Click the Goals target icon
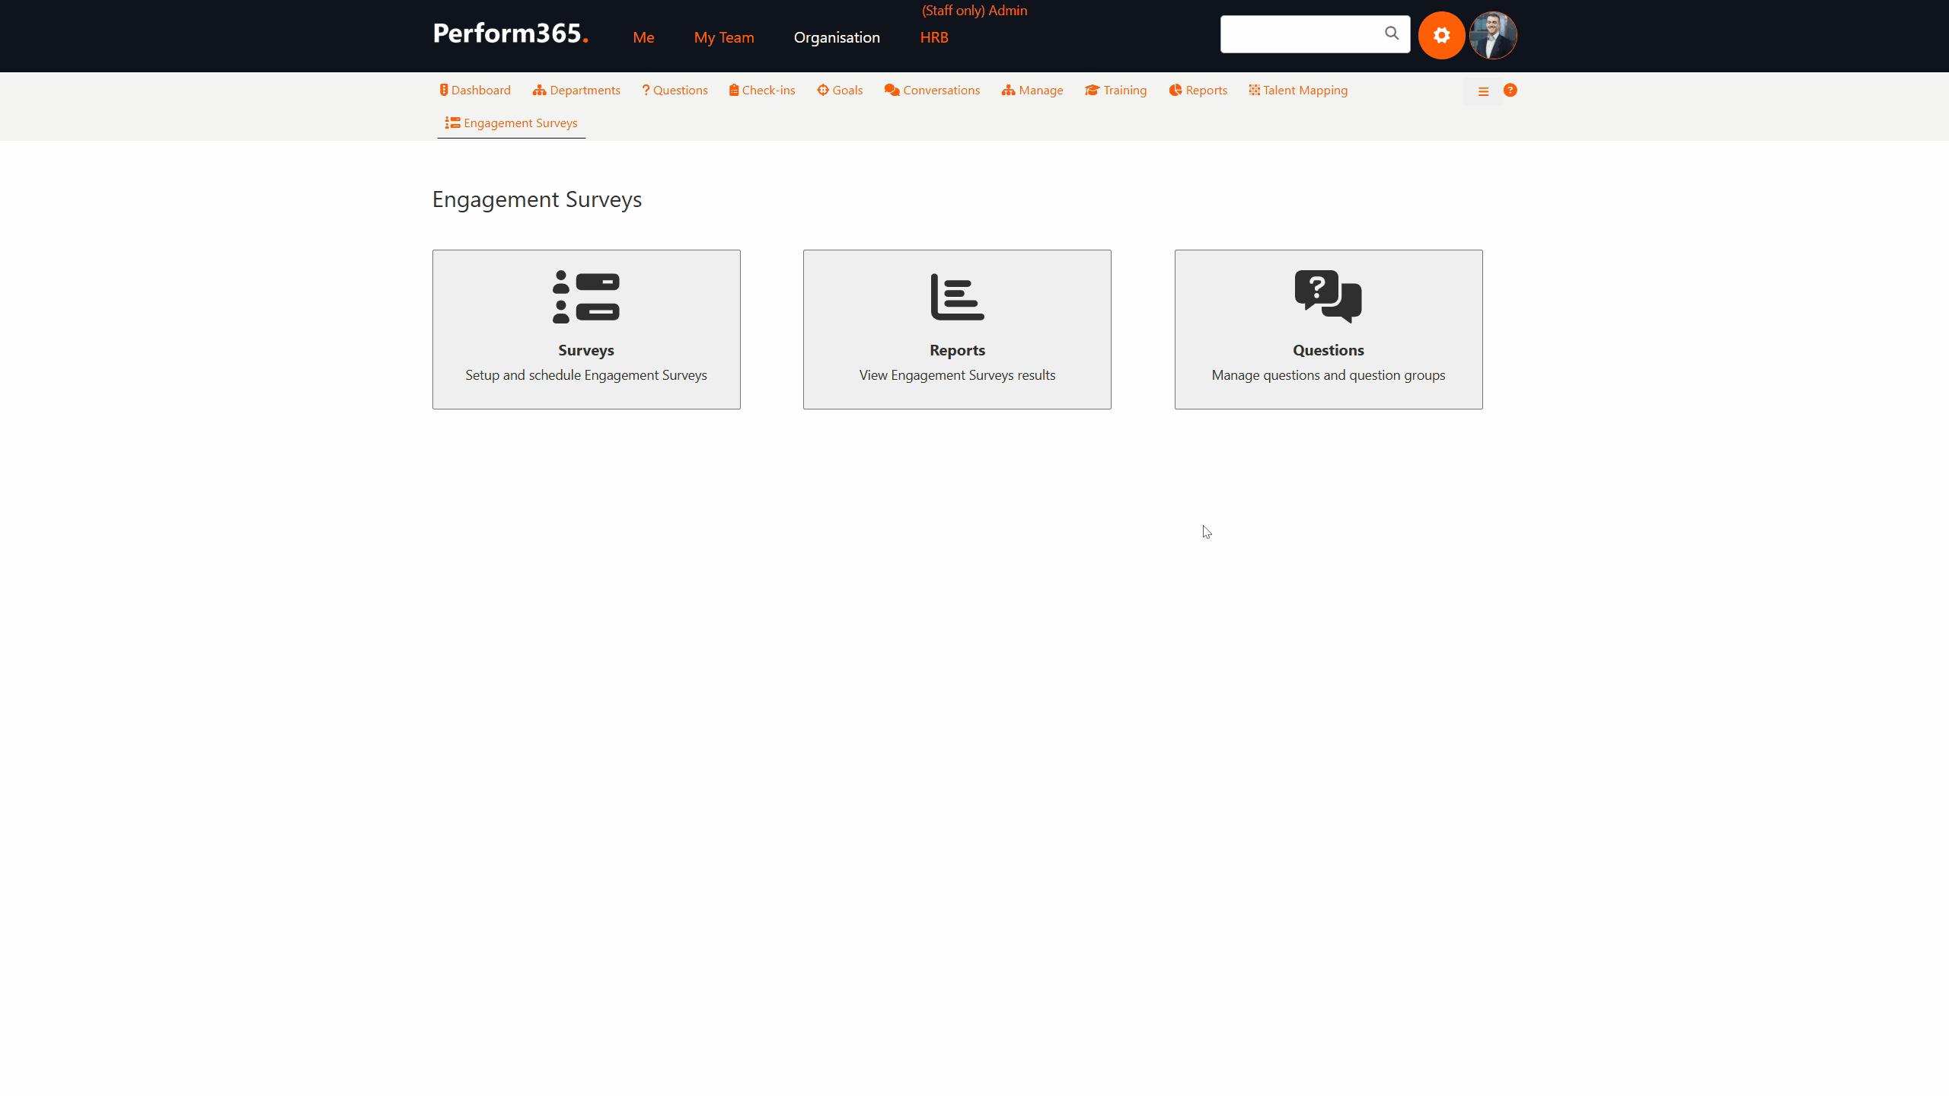 (823, 91)
